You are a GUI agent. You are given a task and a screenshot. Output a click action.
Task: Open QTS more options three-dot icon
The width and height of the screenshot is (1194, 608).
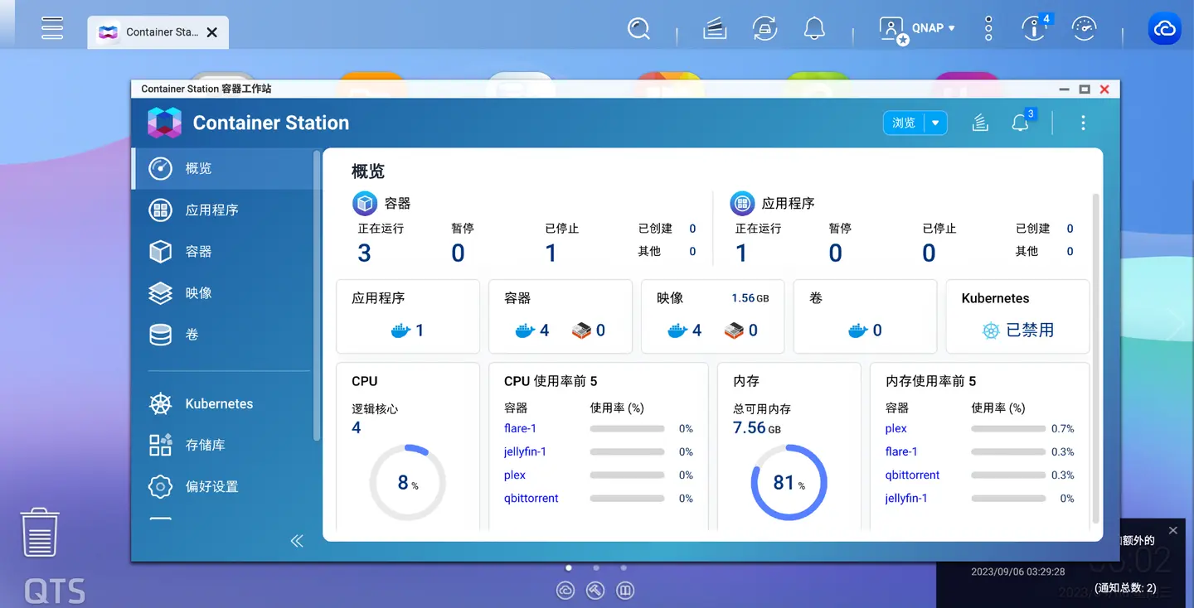coord(988,29)
